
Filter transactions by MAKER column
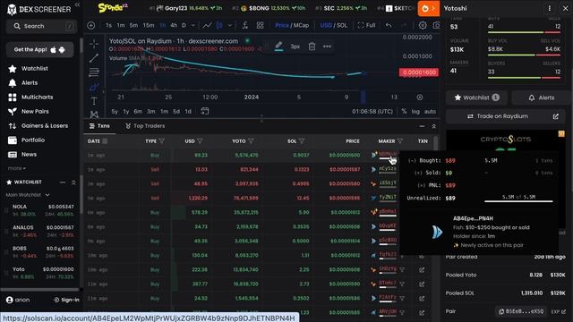400,141
